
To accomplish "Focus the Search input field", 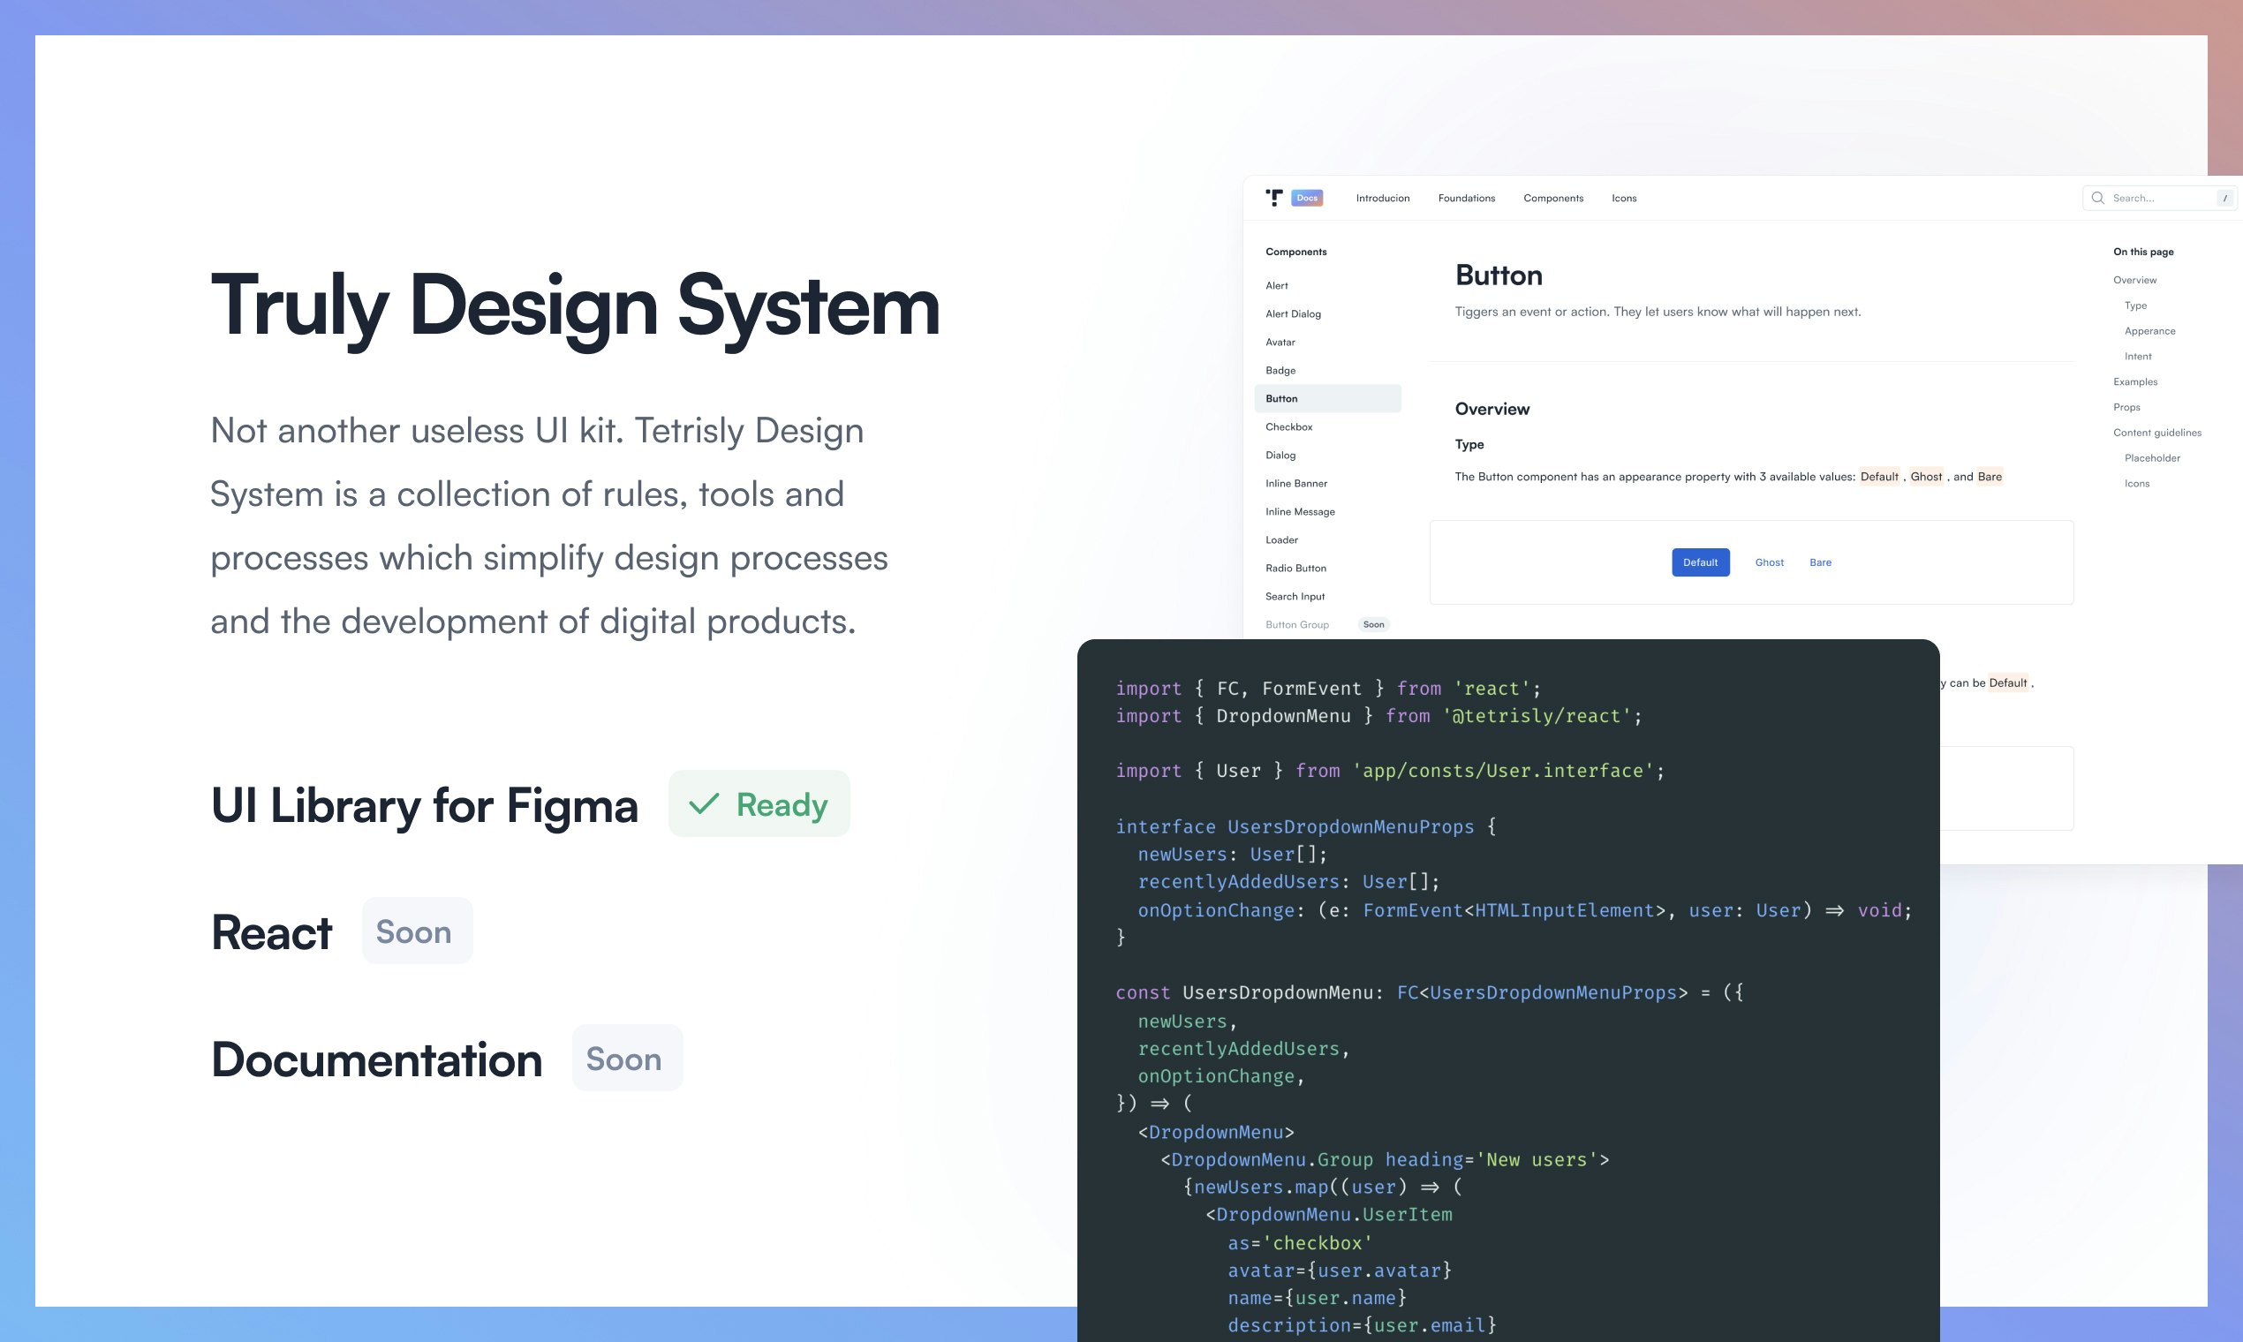I will [x=2157, y=198].
